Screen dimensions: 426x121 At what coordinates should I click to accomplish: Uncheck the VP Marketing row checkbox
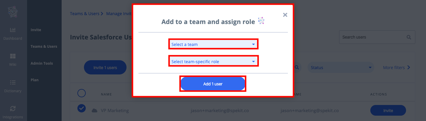tap(82, 109)
